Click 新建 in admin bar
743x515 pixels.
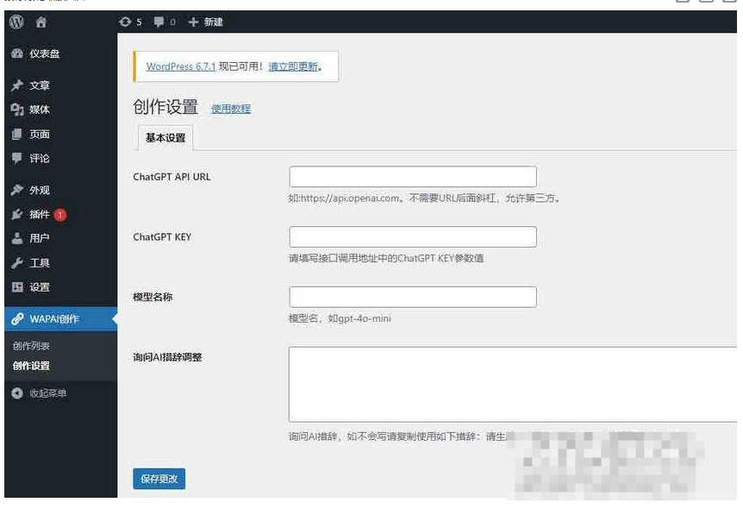(x=213, y=22)
